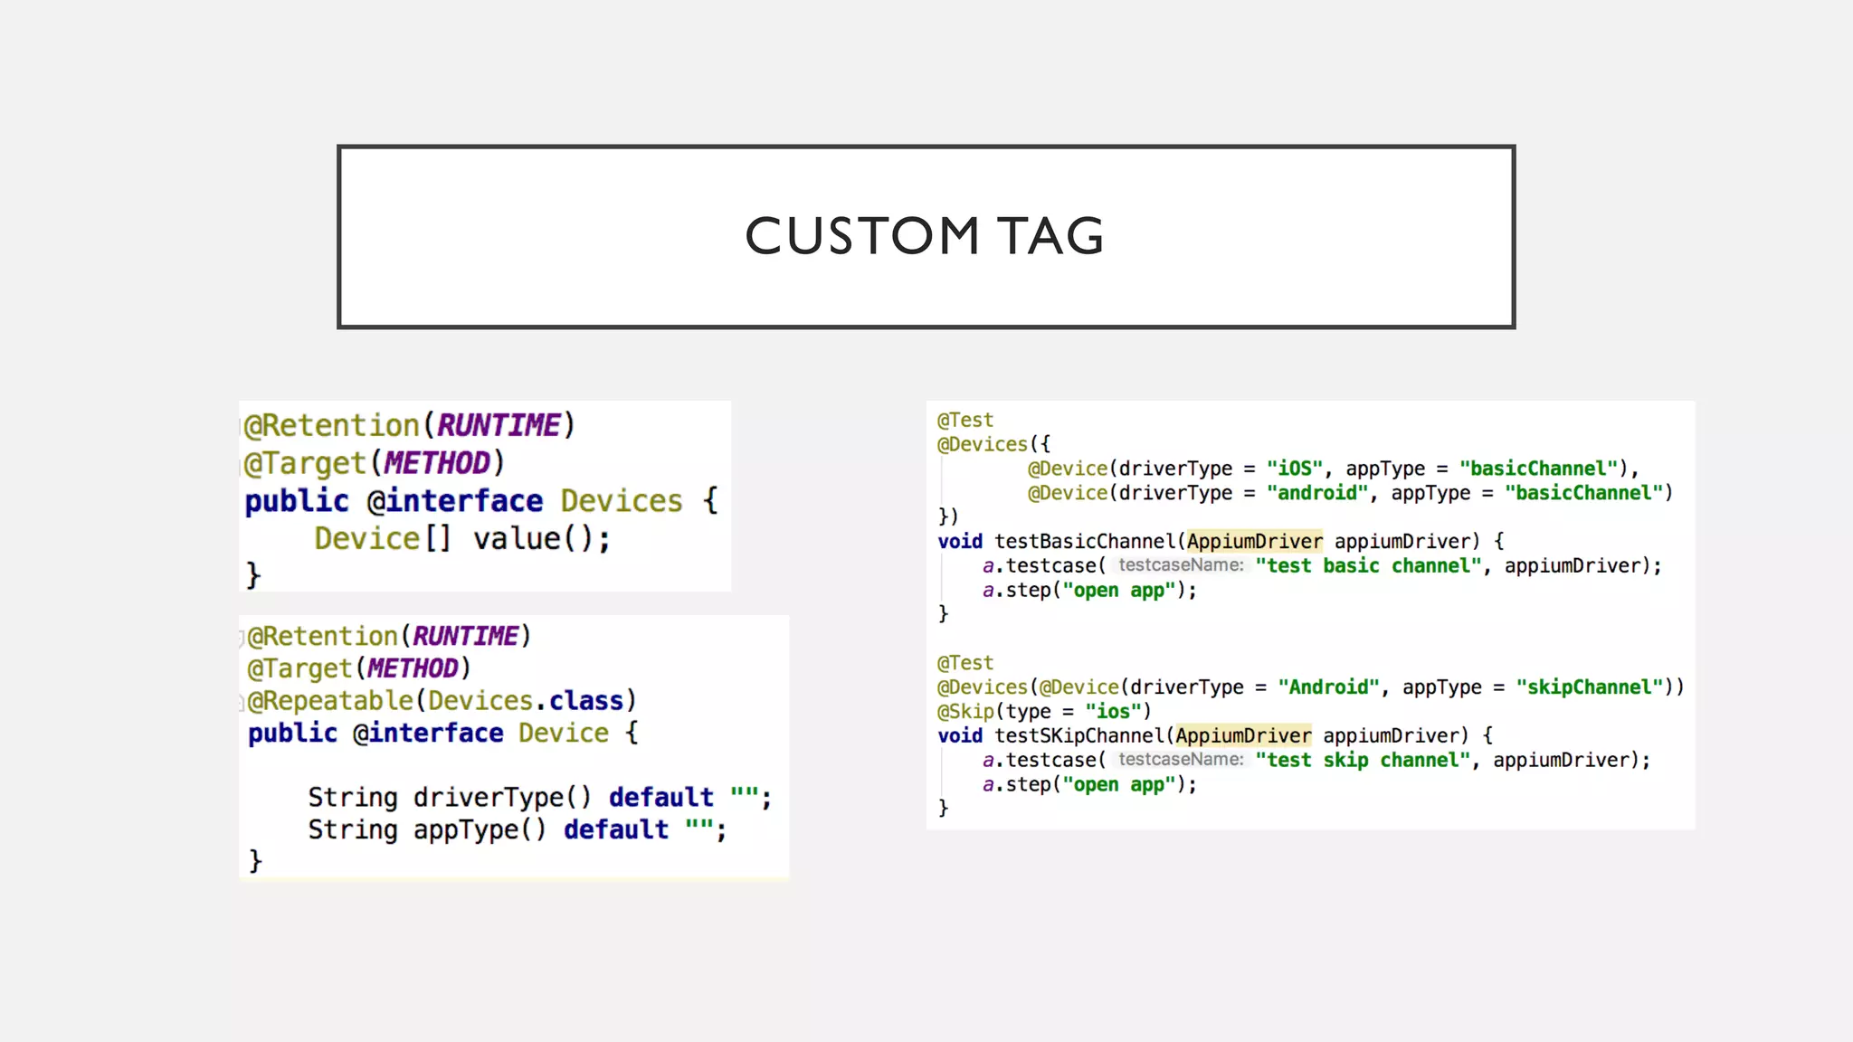
Task: Click the "test basic channel" string
Action: (x=1368, y=566)
